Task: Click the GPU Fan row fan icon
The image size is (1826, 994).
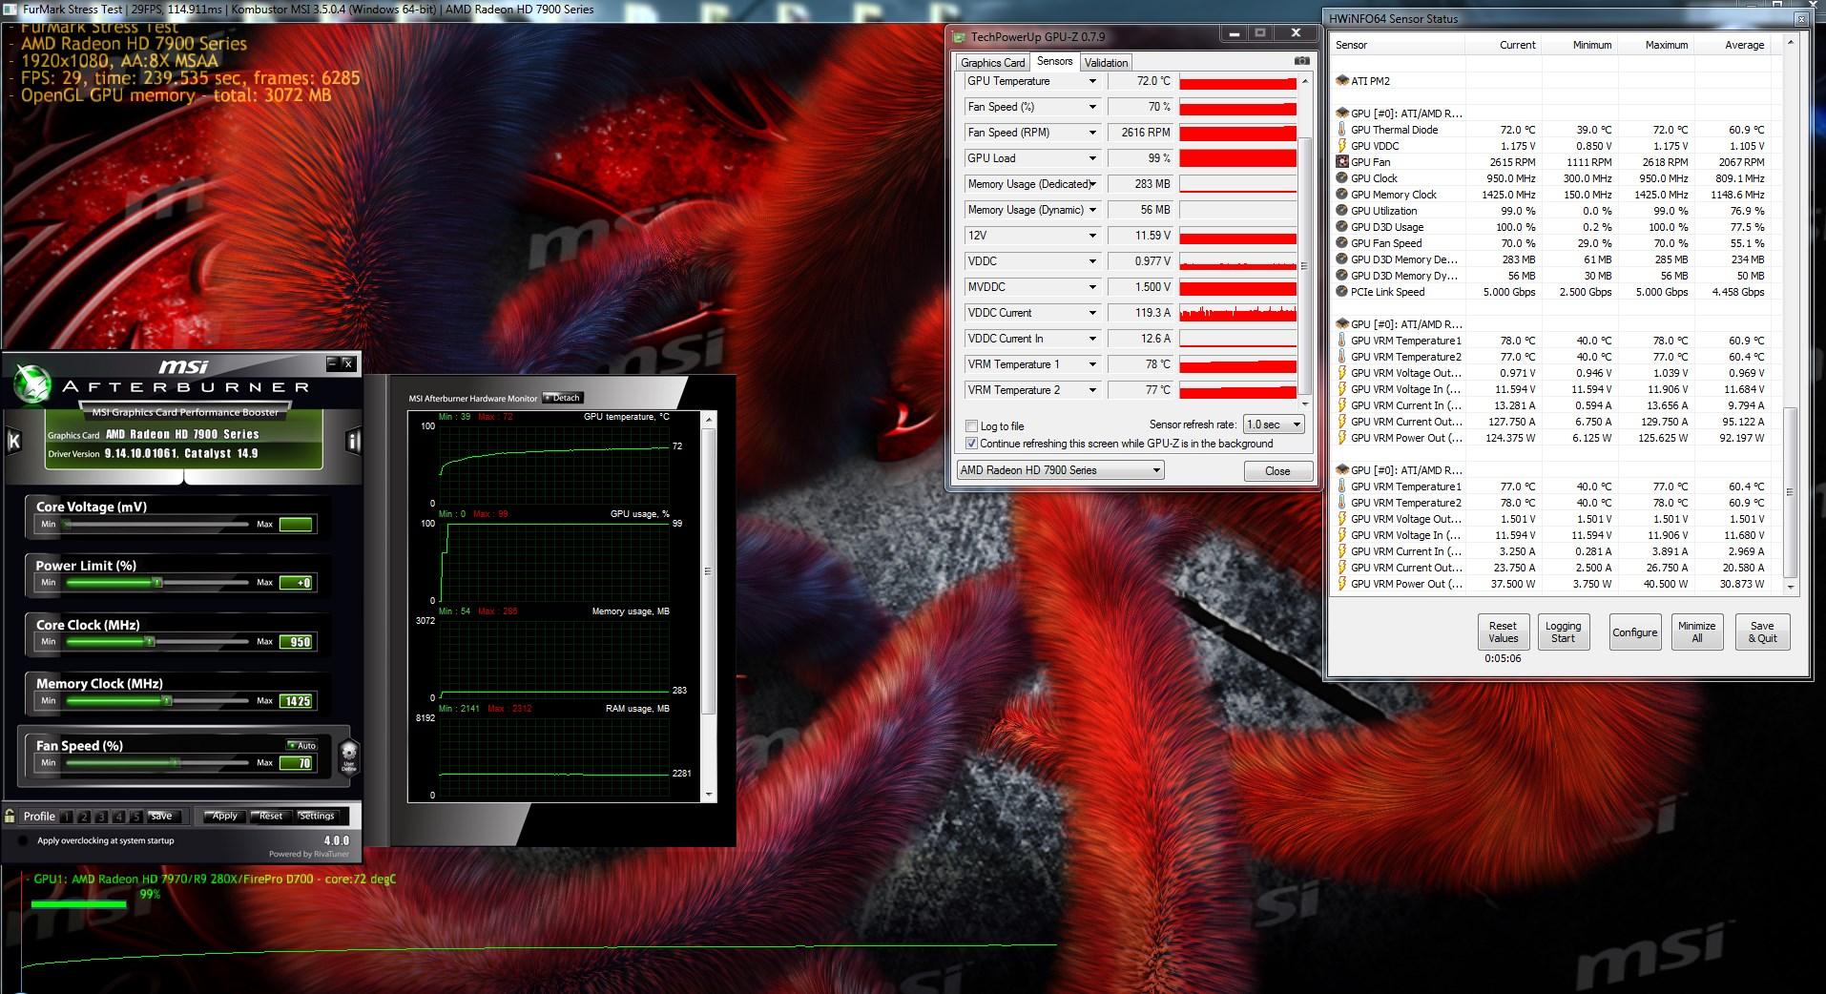Action: (x=1341, y=162)
